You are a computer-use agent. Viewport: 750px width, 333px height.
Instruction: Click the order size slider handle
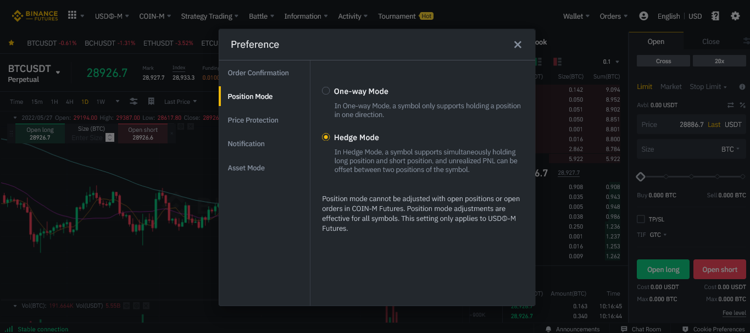pyautogui.click(x=640, y=177)
